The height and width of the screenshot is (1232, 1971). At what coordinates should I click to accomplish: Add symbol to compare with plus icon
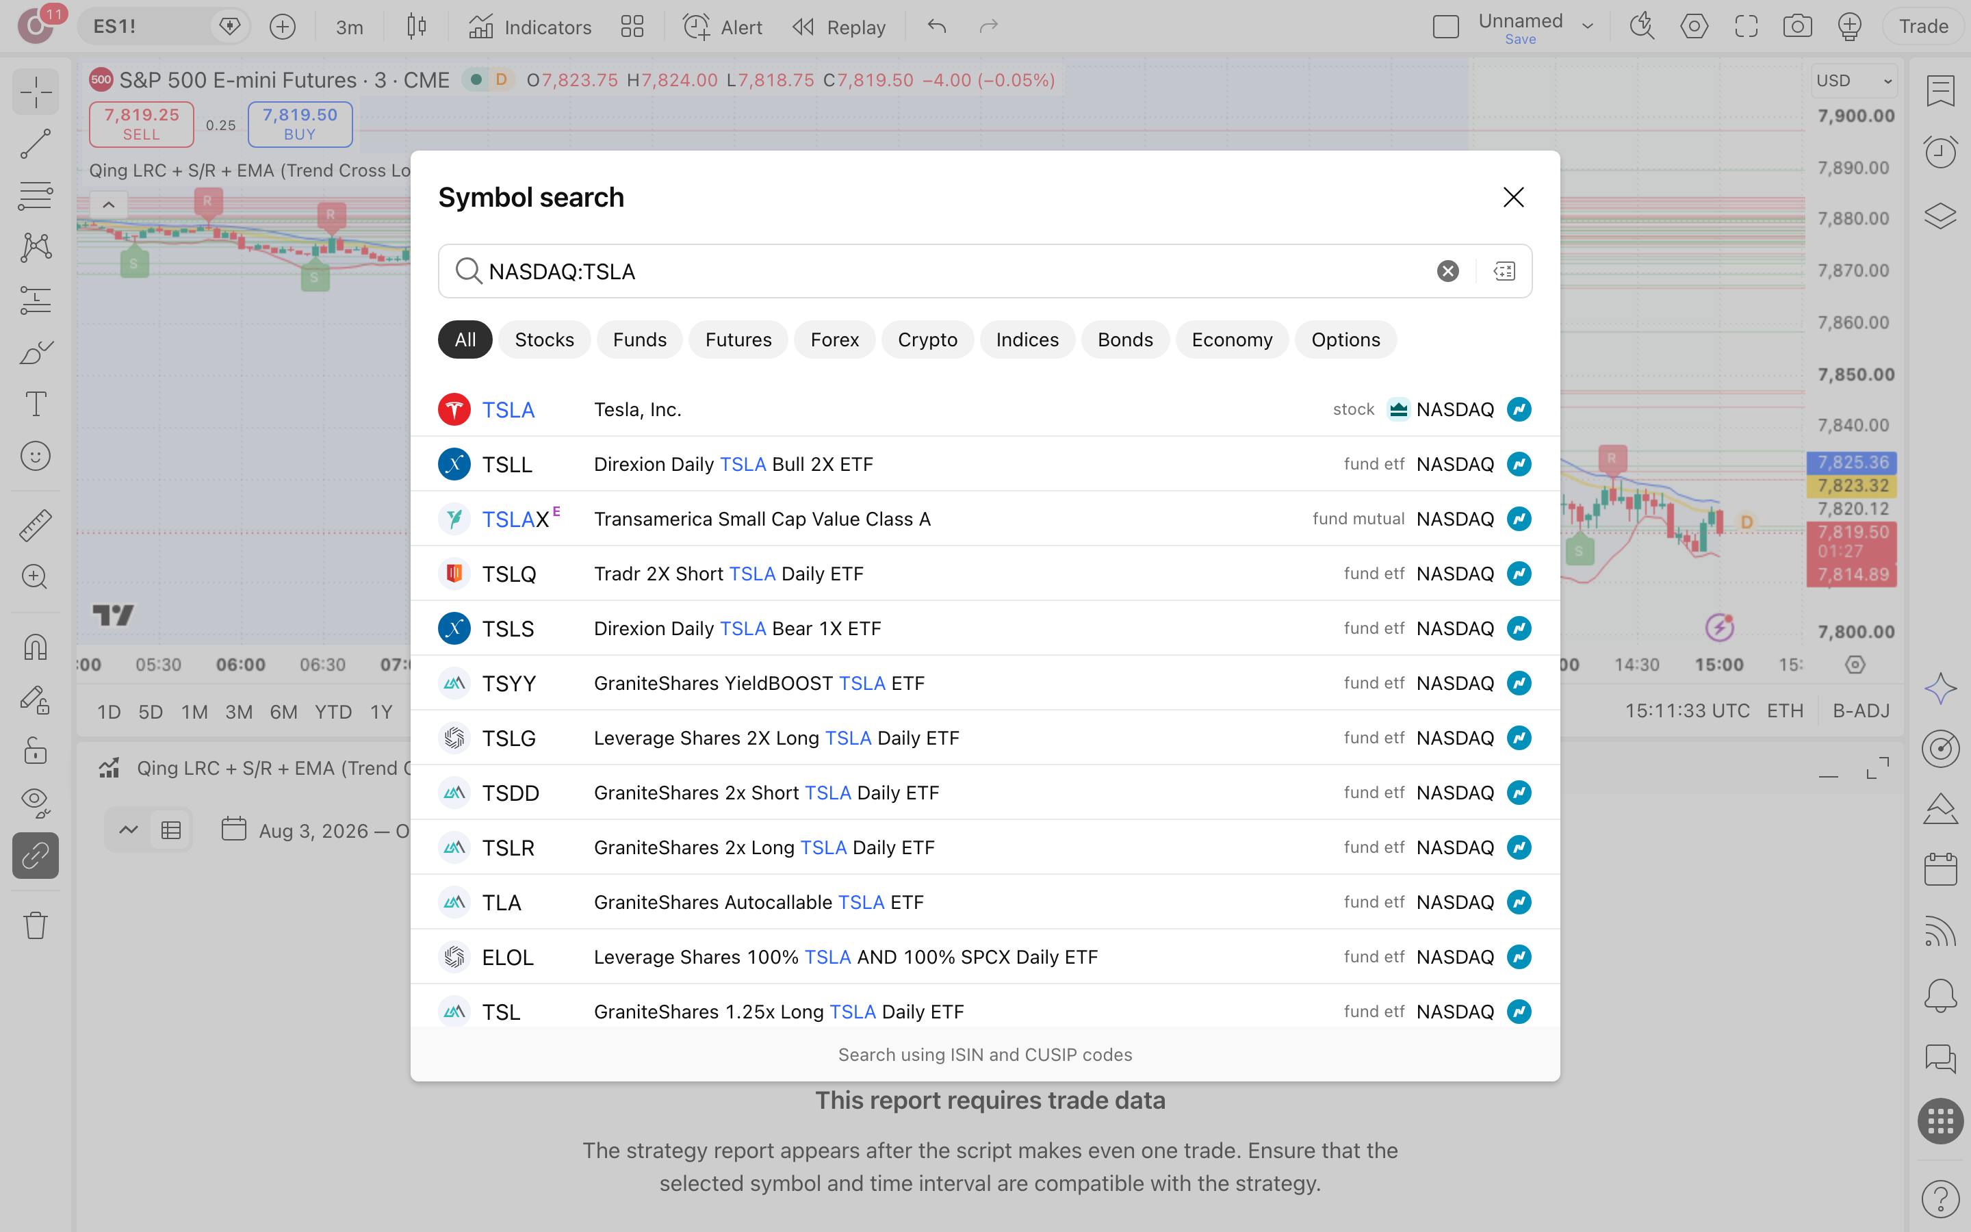(283, 27)
